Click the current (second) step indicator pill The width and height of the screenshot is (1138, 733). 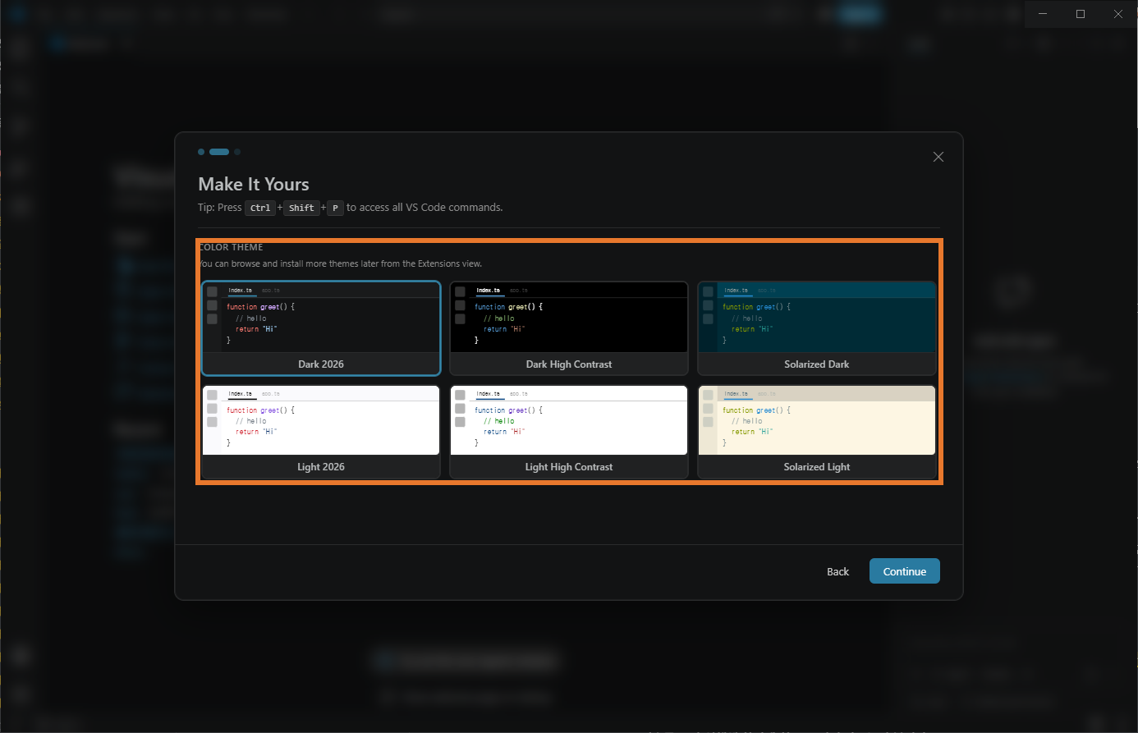[x=219, y=152]
